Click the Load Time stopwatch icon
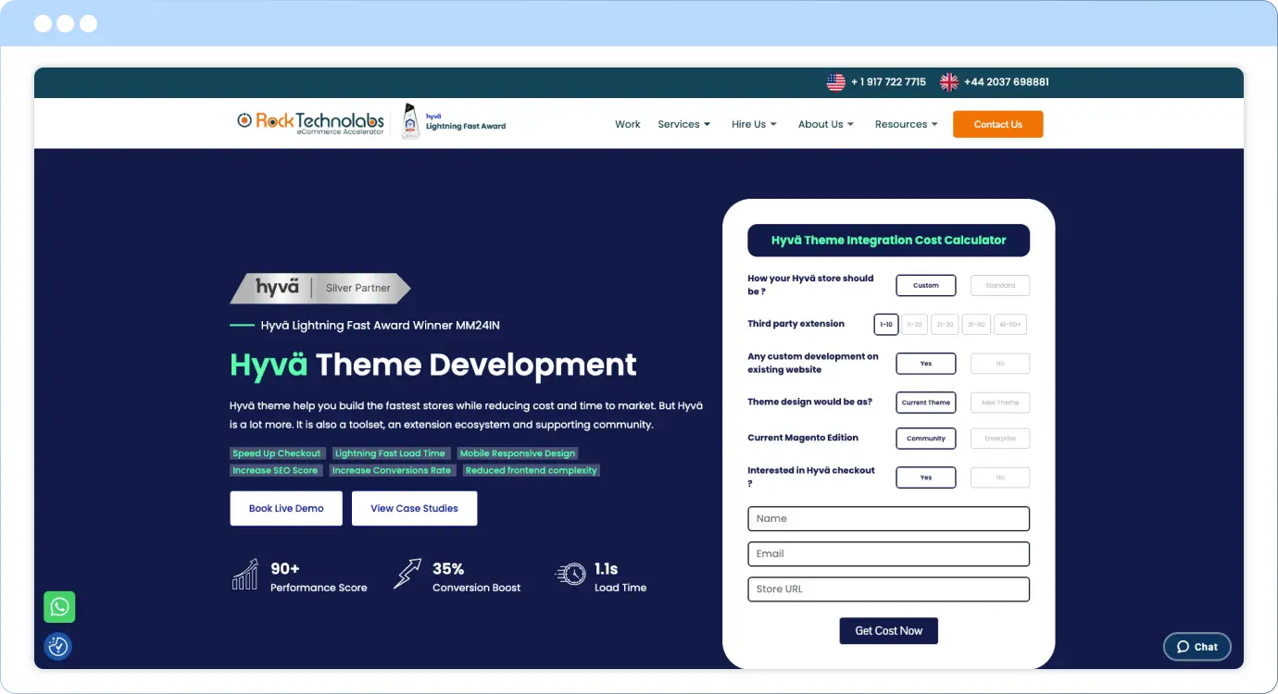Image resolution: width=1278 pixels, height=694 pixels. pyautogui.click(x=570, y=575)
